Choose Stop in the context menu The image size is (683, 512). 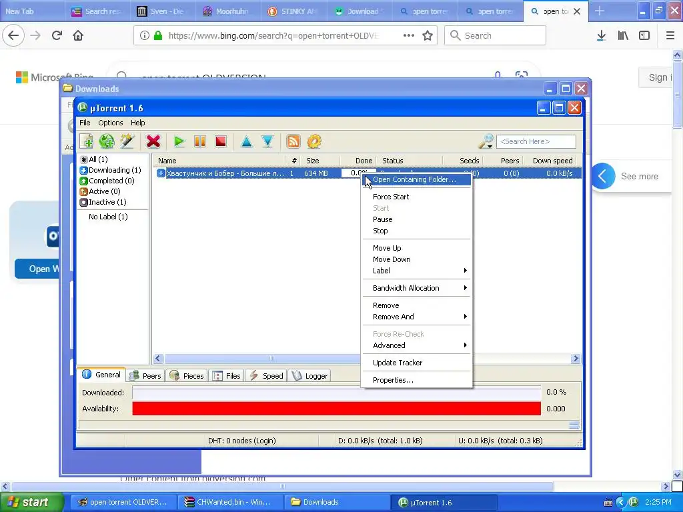[417, 231]
